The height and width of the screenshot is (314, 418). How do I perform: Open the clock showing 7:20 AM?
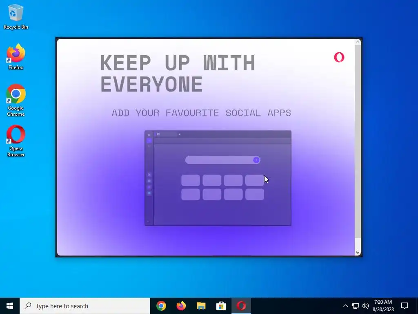(x=383, y=306)
